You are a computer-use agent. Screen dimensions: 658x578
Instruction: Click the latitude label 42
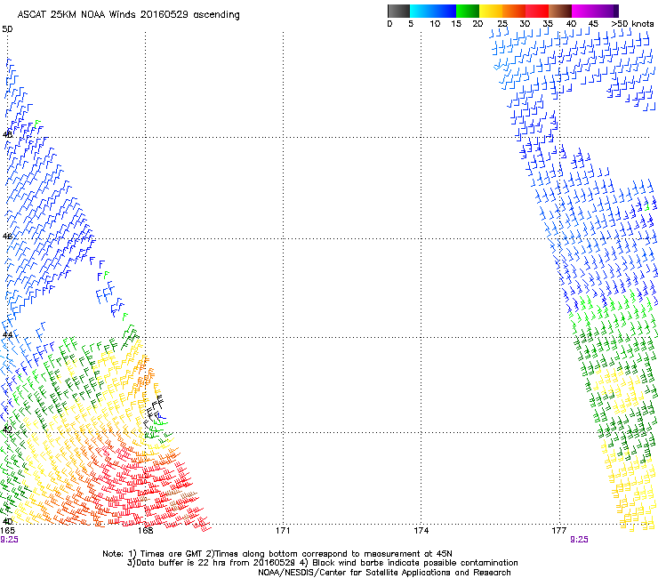(7, 429)
